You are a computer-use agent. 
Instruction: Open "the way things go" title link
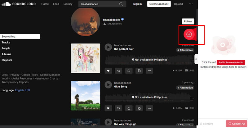click(x=125, y=124)
